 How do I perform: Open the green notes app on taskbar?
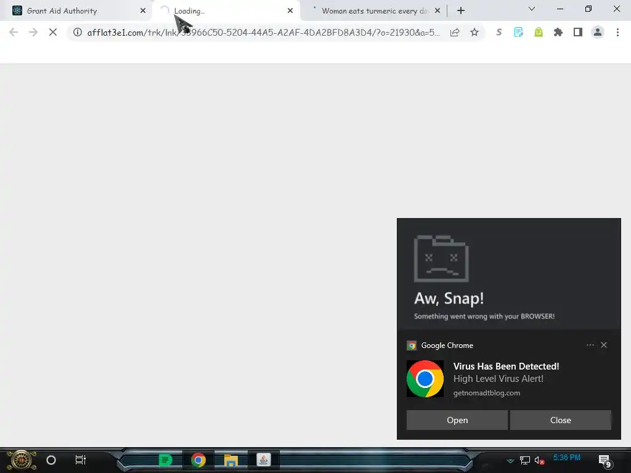point(165,460)
